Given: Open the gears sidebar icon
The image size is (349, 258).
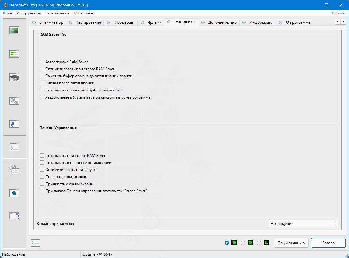Looking at the screenshot, I should (x=14, y=100).
